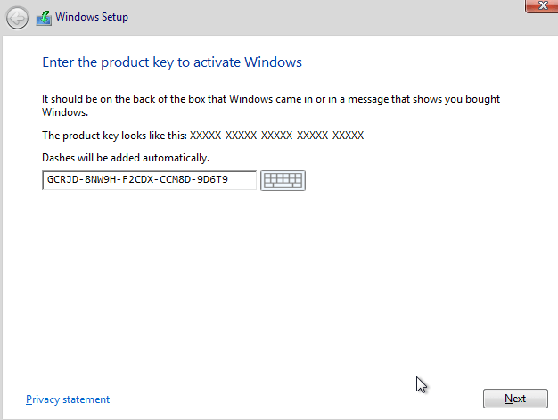The height and width of the screenshot is (420, 558).
Task: Open the Privacy statement link
Action: 68,399
